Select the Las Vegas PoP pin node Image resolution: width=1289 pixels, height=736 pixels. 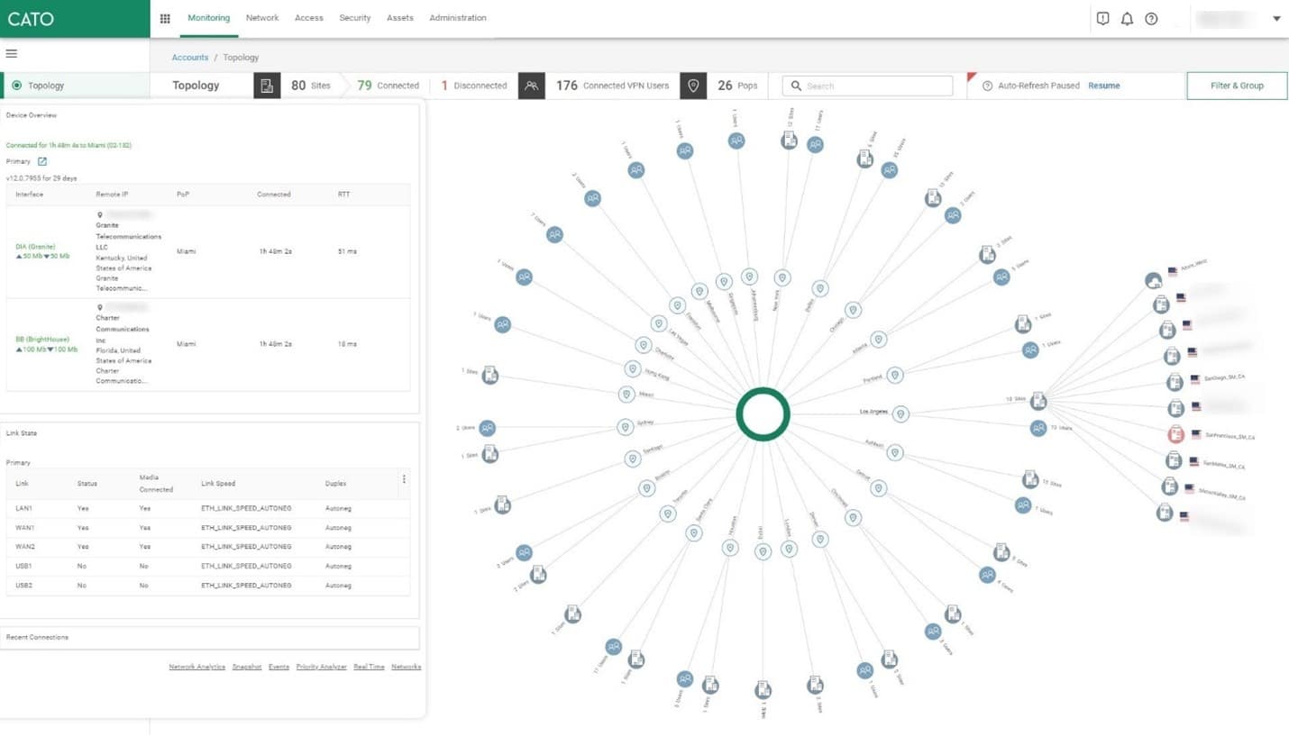click(x=659, y=323)
